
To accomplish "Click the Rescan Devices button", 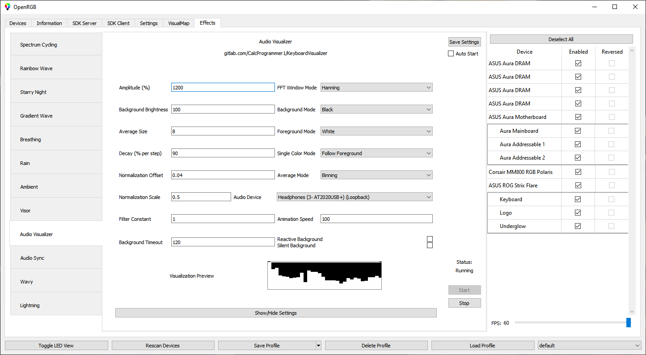I will tap(163, 346).
